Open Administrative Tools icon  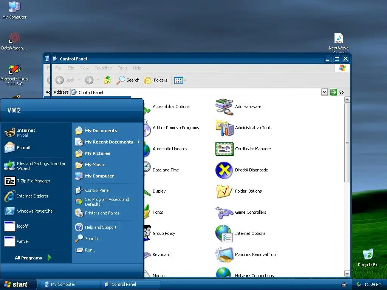tap(224, 128)
